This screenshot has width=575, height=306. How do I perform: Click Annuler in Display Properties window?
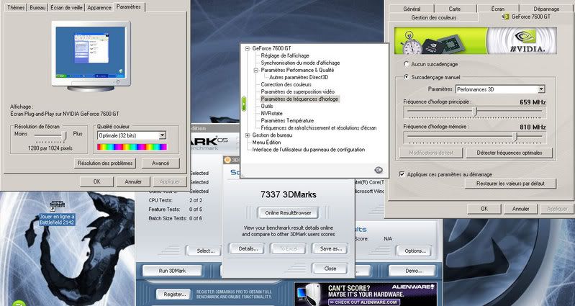coord(133,181)
